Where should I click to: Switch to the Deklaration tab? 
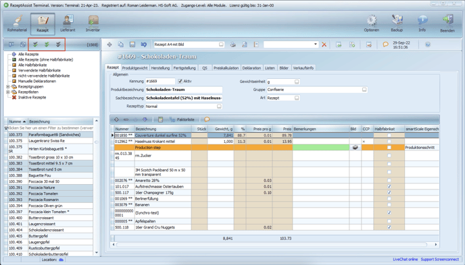click(251, 68)
